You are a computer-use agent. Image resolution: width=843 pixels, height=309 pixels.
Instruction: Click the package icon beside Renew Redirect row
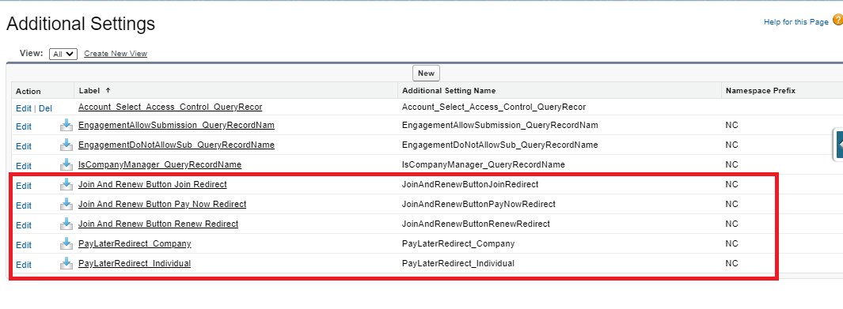(66, 224)
